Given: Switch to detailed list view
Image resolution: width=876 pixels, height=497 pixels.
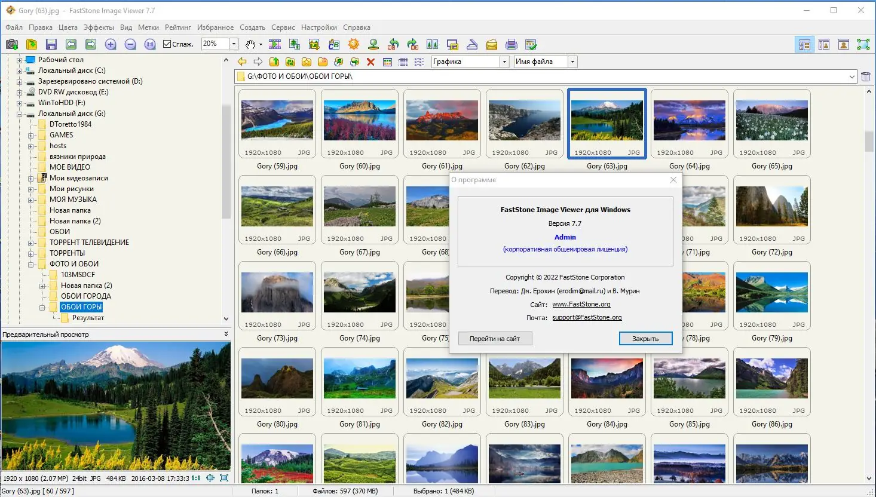Looking at the screenshot, I should 403,61.
